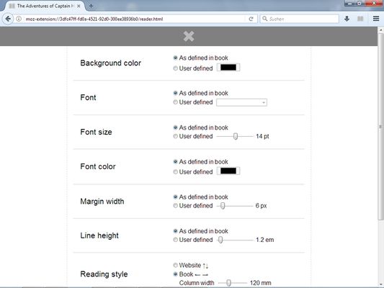Open the Font user defined dropdown
The image size is (384, 288).
point(242,102)
